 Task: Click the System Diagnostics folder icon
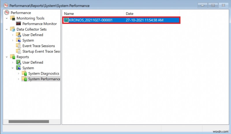[24, 73]
